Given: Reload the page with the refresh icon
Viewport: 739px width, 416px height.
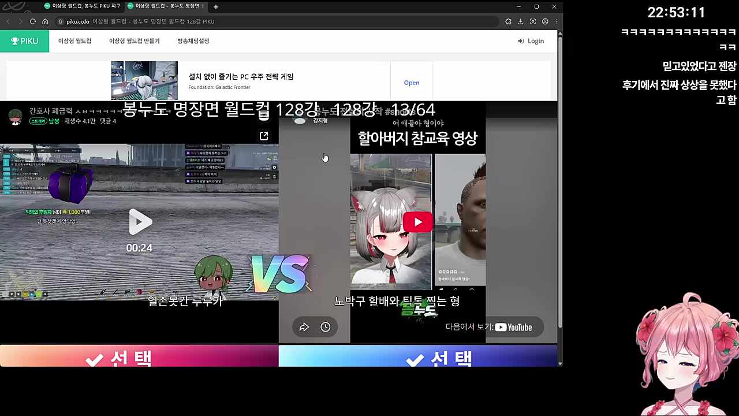Looking at the screenshot, I should click(33, 21).
